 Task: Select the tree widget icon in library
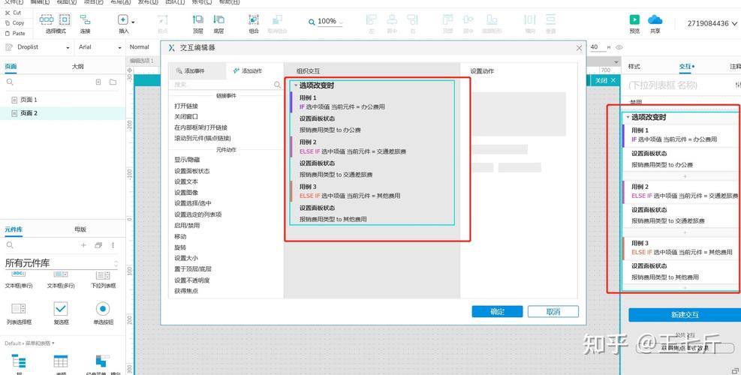pyautogui.click(x=19, y=361)
